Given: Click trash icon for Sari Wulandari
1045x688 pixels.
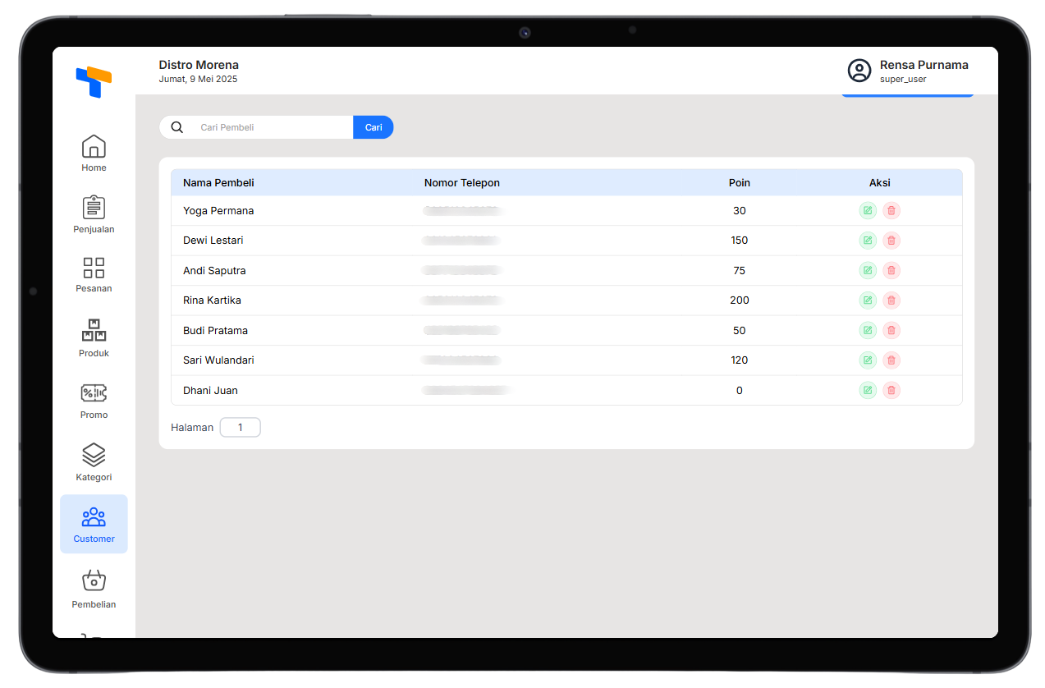Looking at the screenshot, I should [x=891, y=360].
